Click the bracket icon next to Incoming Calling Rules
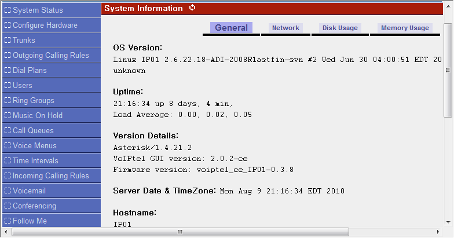This screenshot has height=238, width=454. pyautogui.click(x=8, y=175)
